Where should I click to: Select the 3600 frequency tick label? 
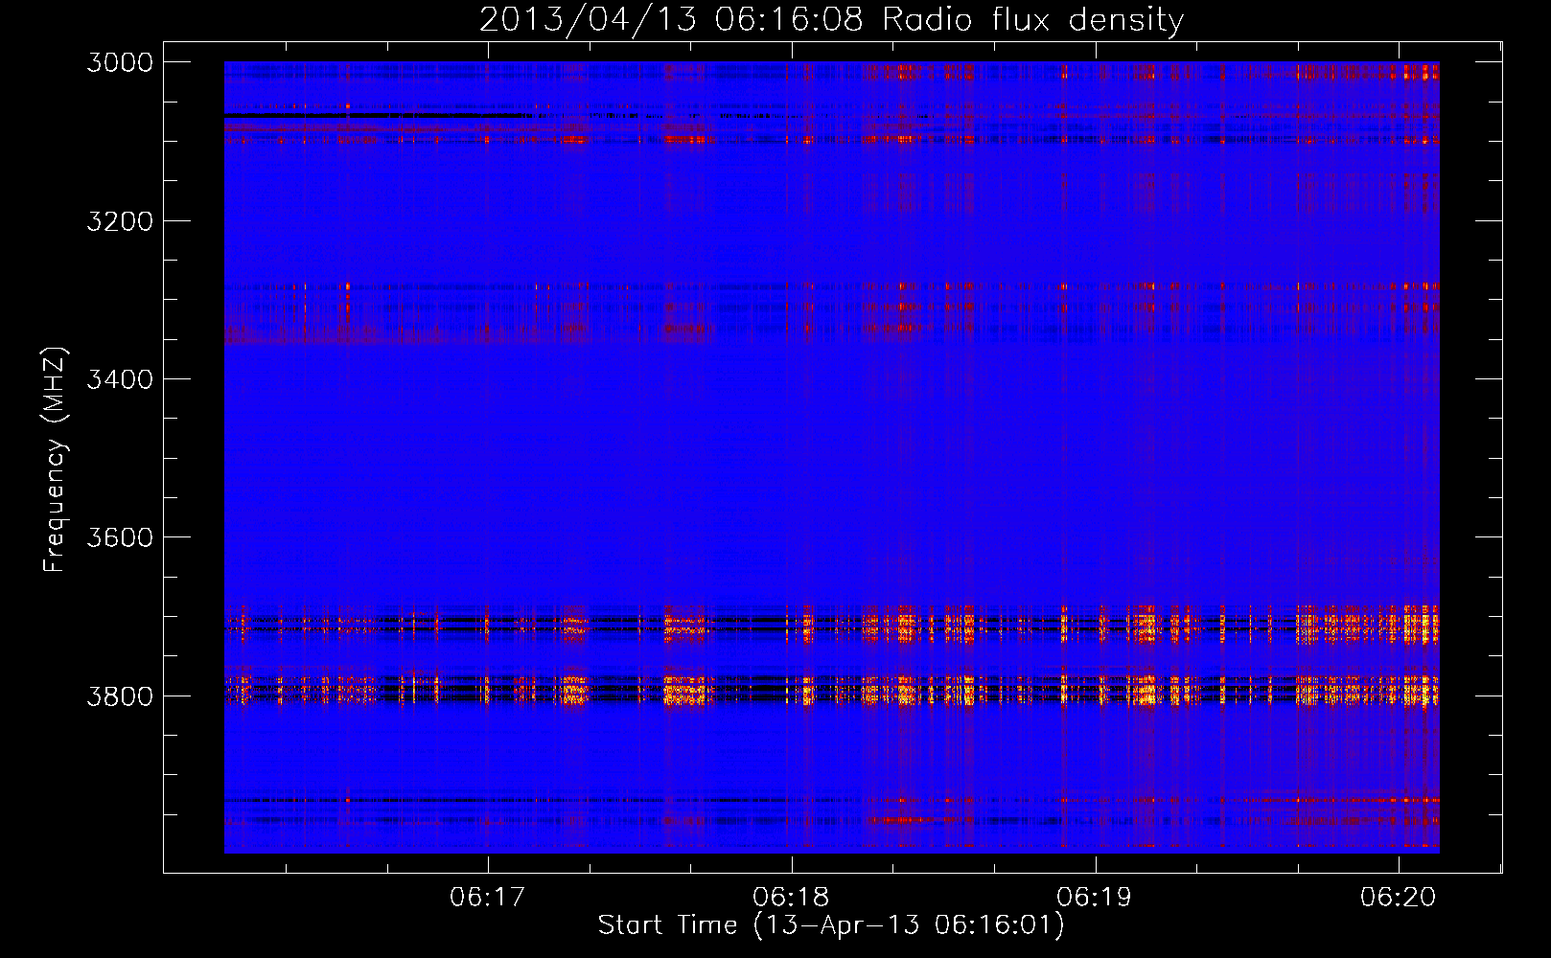click(120, 537)
